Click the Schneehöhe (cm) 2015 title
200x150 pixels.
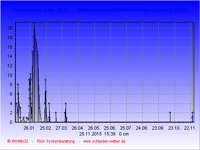[x=40, y=10]
